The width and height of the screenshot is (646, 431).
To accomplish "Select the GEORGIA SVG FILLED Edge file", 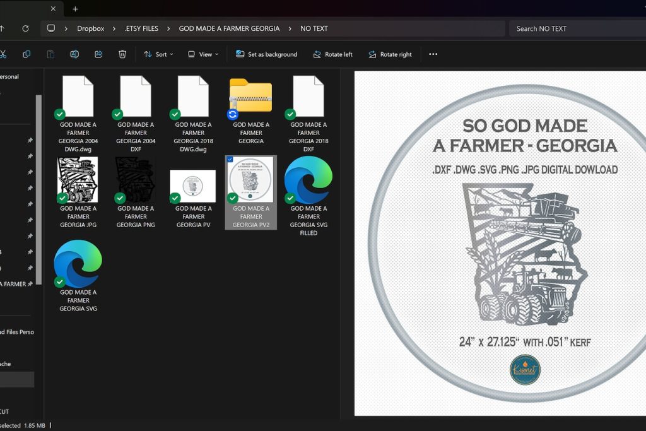I will coord(308,180).
